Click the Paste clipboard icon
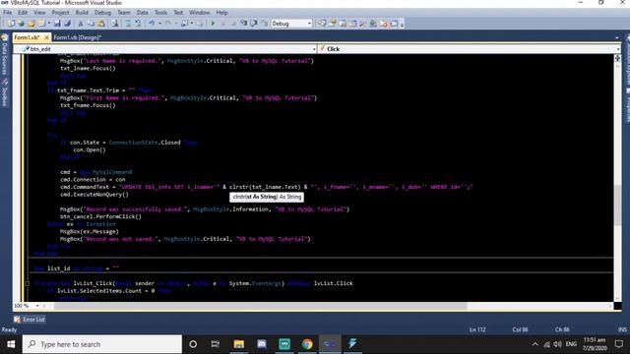Viewport: 630px width, 354px height. pos(101,24)
